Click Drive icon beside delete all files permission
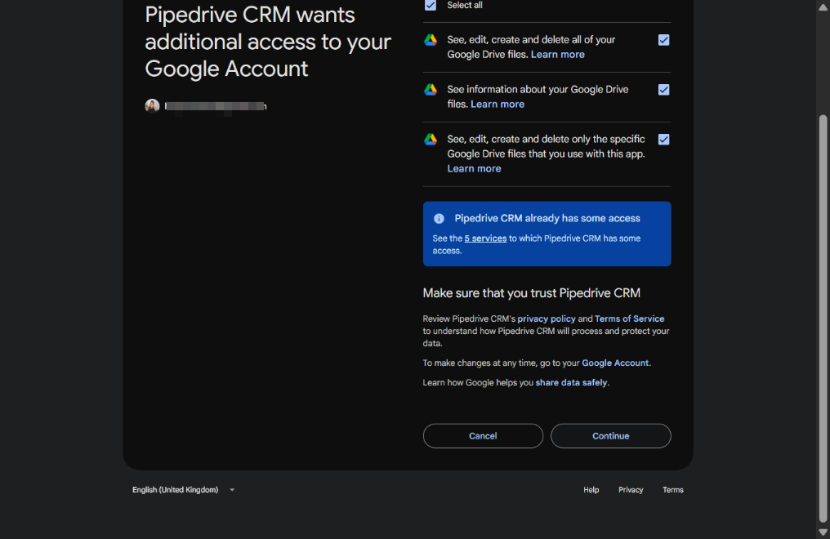Screen dimensions: 830x539 431,40
